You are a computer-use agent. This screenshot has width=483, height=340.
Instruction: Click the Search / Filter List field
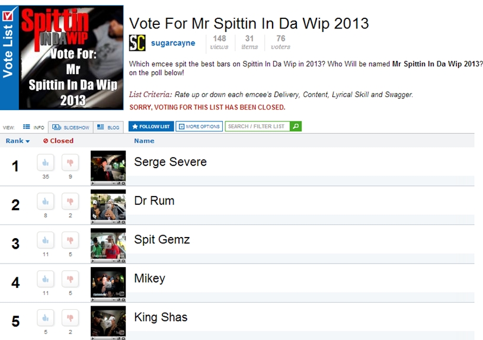pyautogui.click(x=257, y=126)
